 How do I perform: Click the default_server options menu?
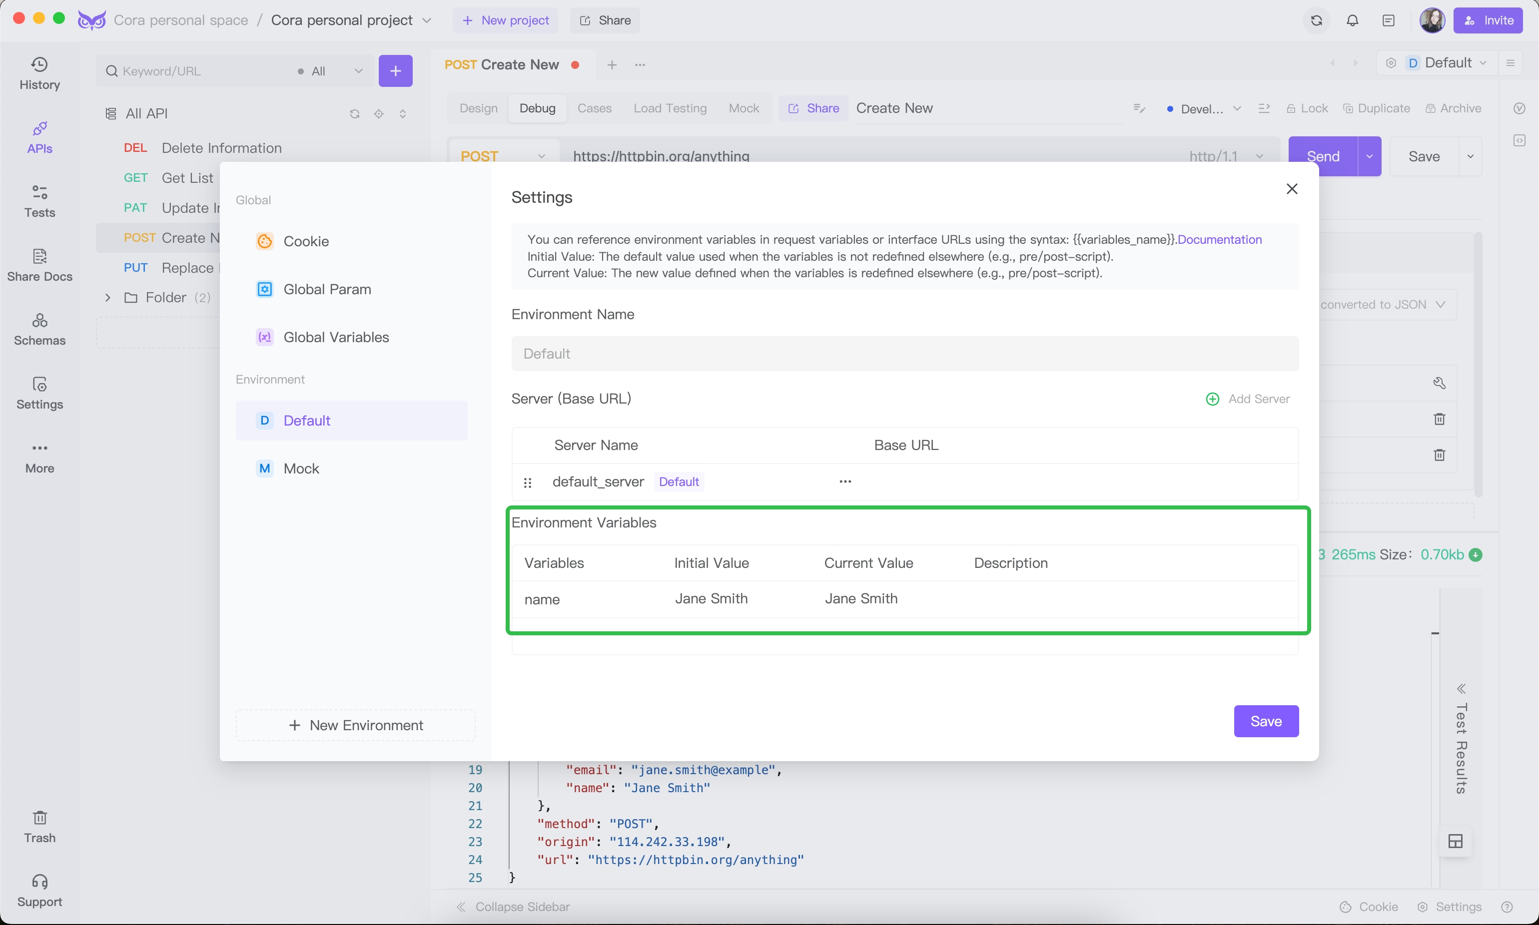point(845,481)
